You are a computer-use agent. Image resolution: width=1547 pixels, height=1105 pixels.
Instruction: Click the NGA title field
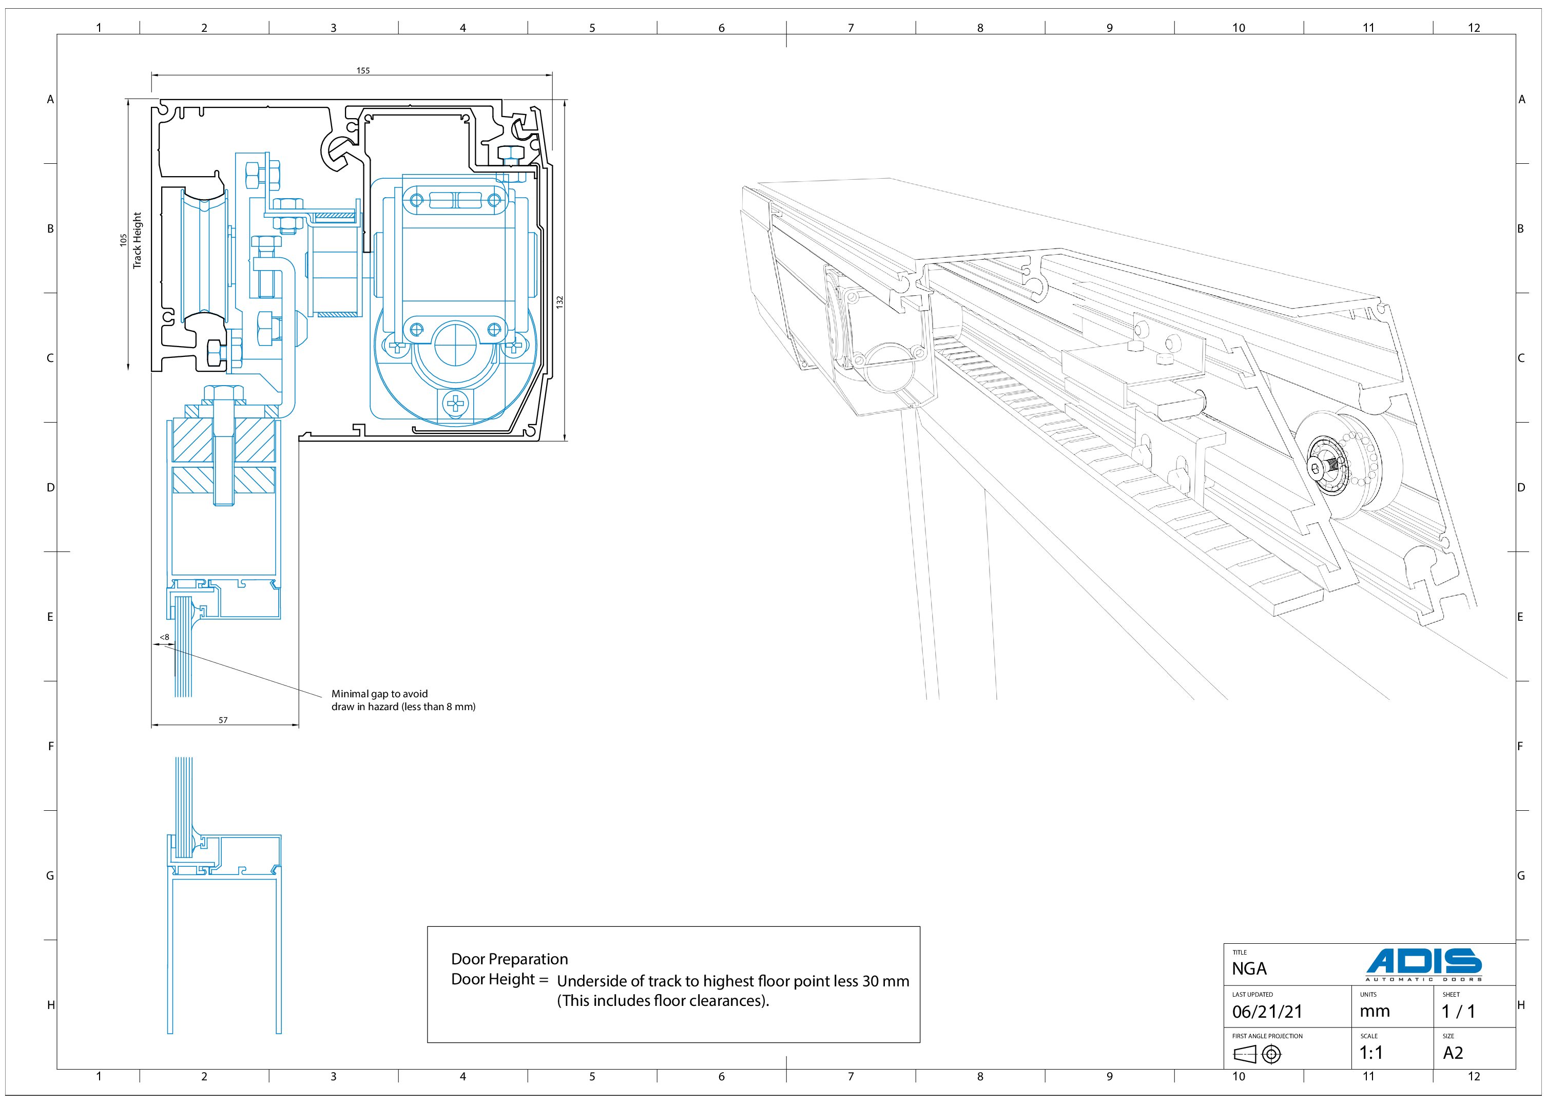click(x=1249, y=968)
